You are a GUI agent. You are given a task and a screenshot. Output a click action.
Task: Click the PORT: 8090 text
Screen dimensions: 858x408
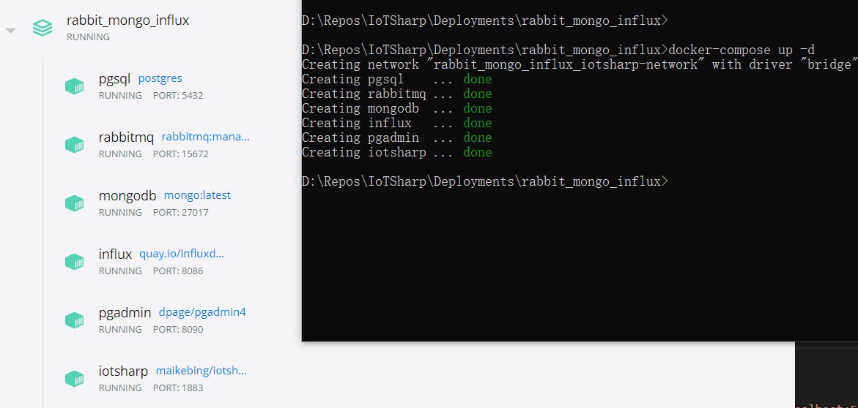click(178, 329)
